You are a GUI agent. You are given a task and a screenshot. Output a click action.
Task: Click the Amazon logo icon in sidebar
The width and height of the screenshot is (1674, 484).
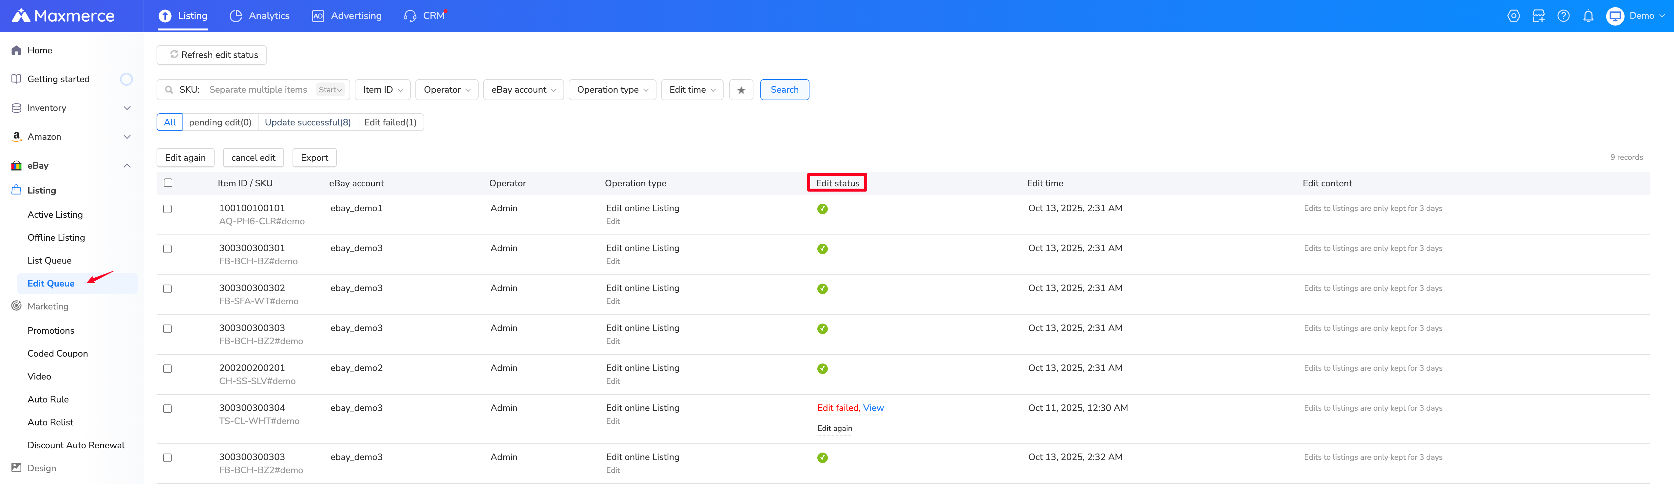click(x=16, y=137)
